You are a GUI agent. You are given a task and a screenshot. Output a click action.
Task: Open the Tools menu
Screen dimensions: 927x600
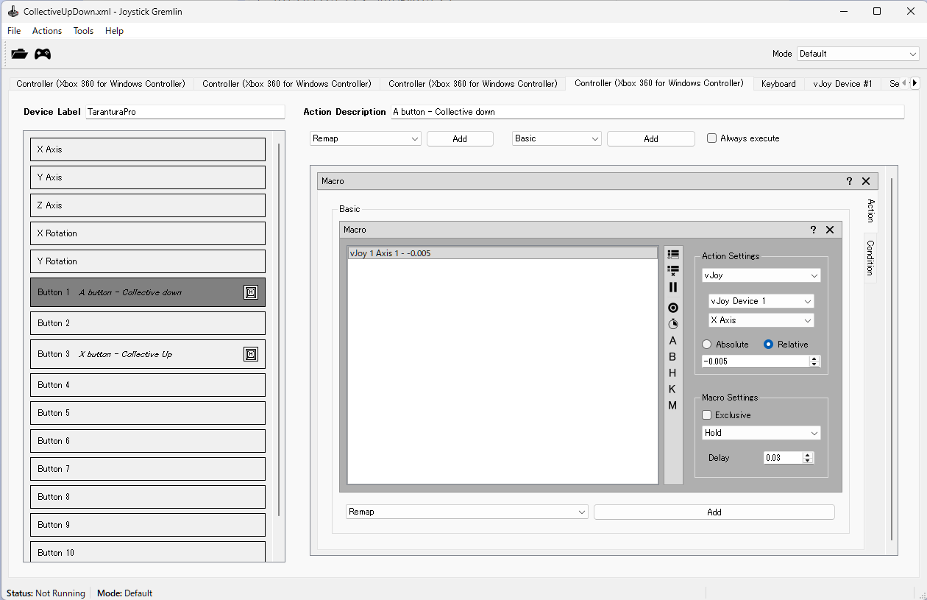click(x=83, y=31)
